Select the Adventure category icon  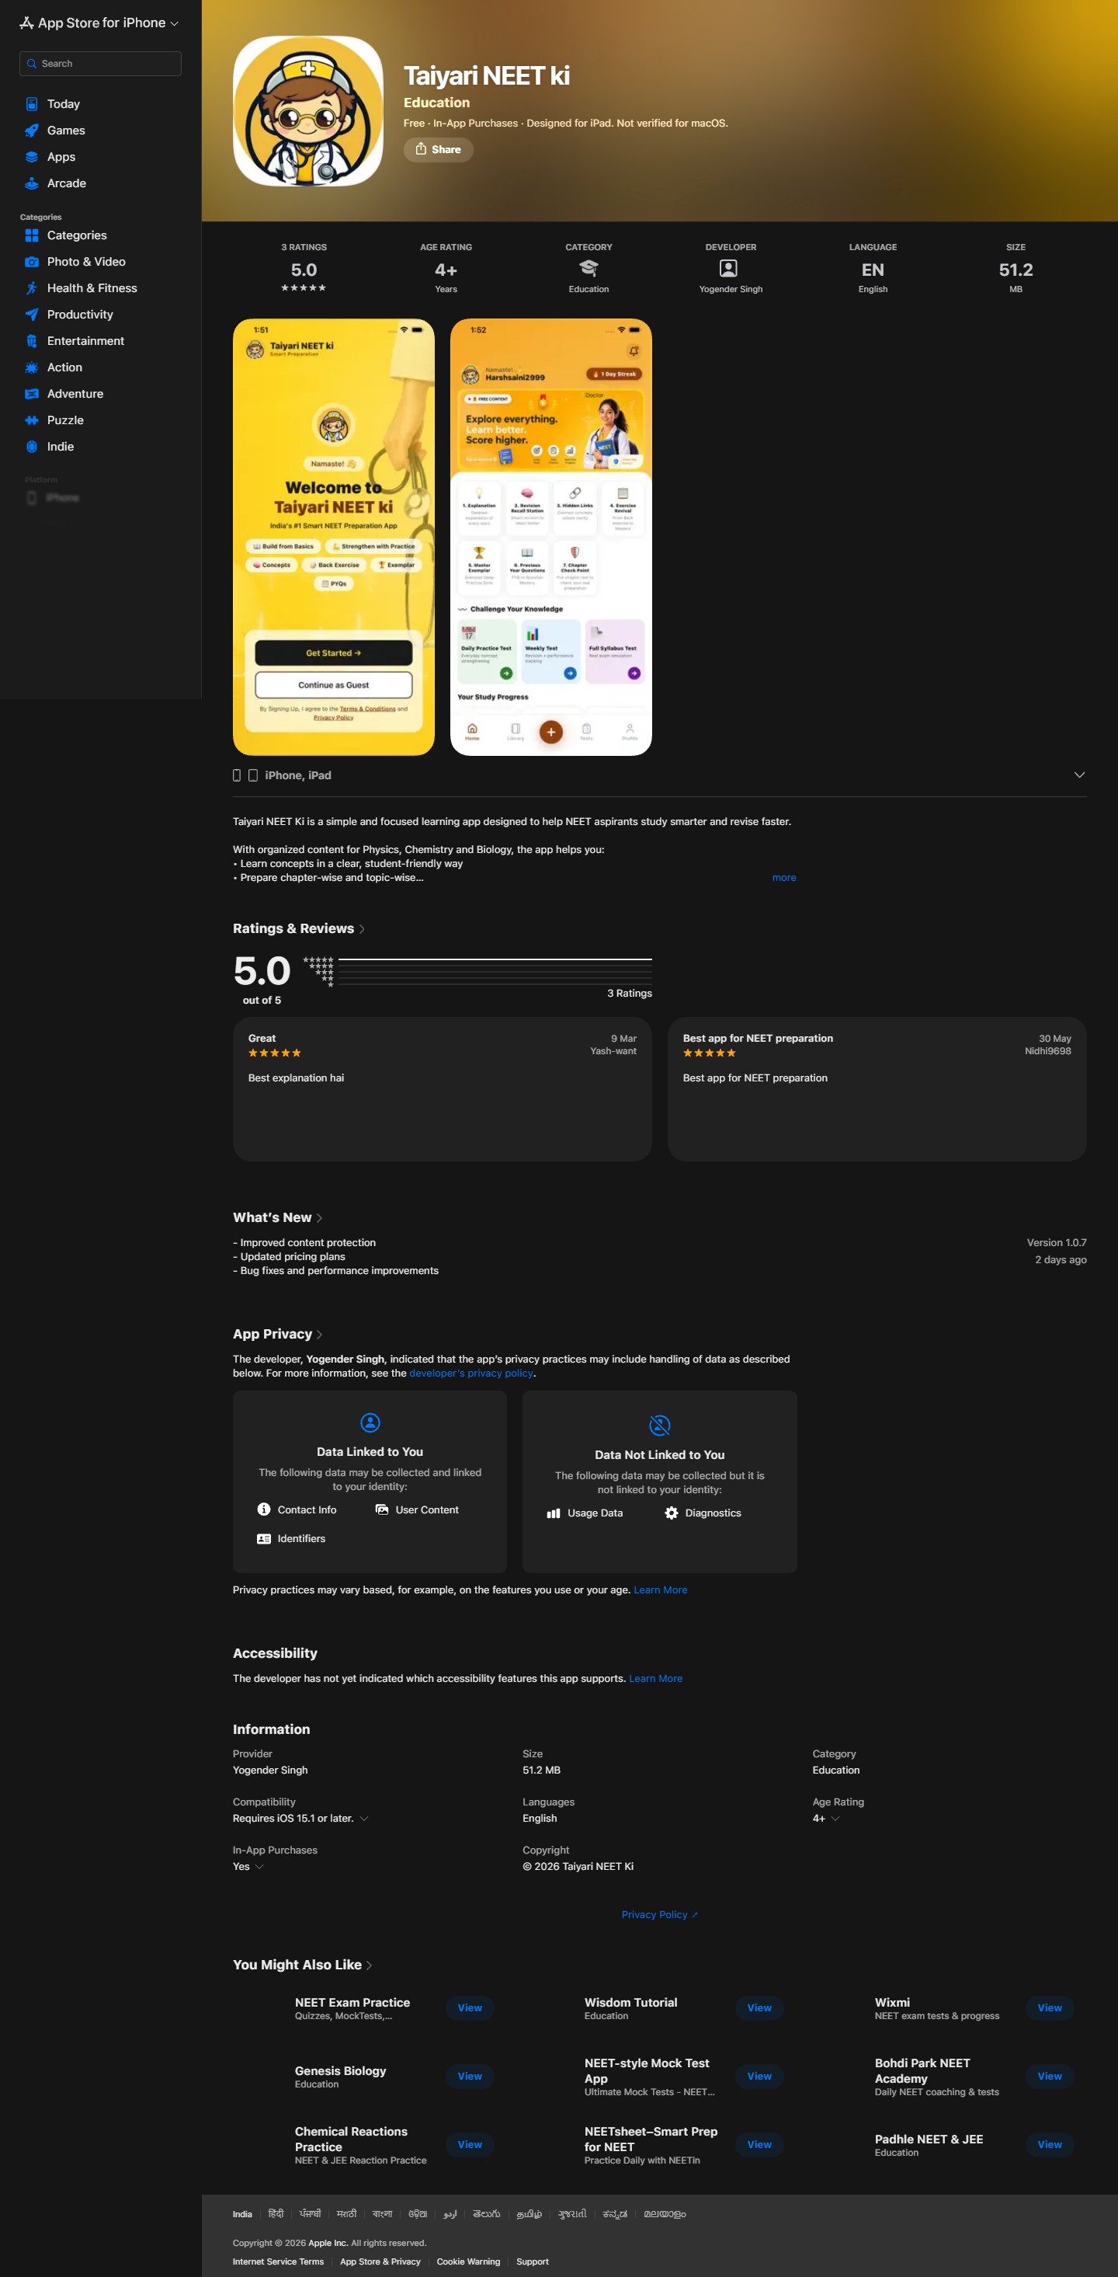point(32,394)
